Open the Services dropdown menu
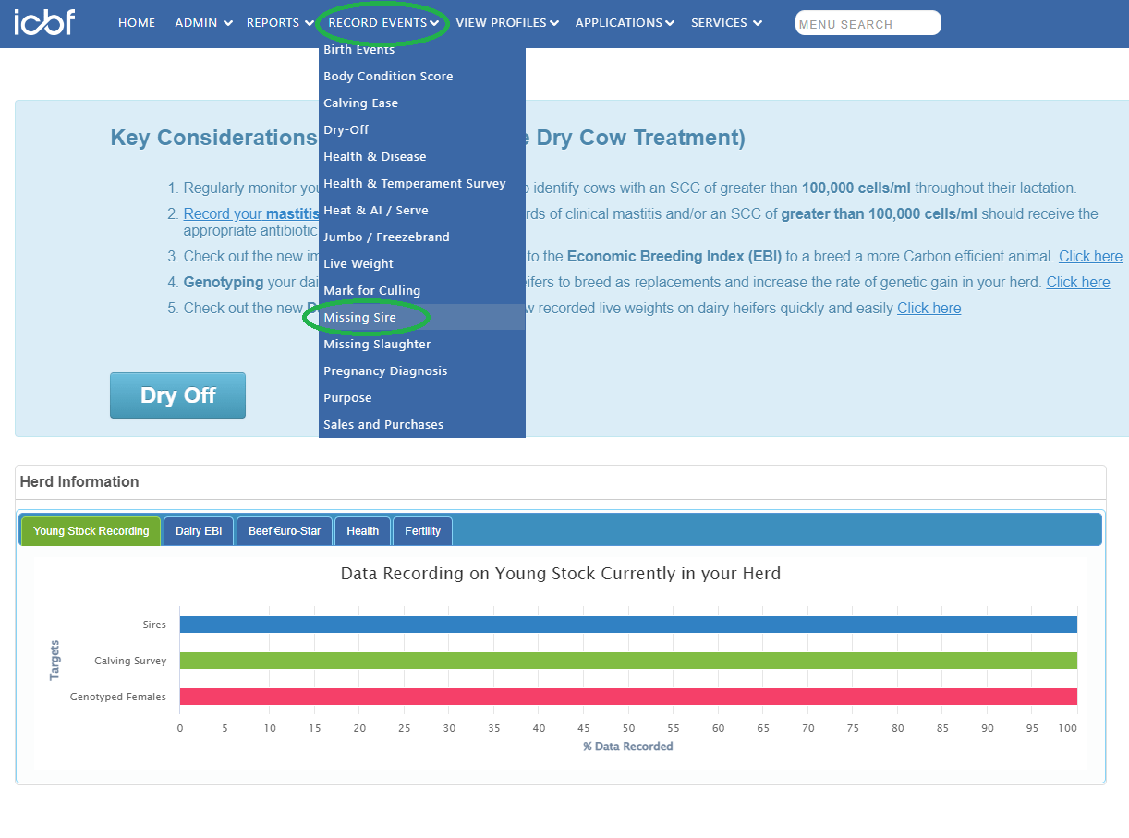 coord(726,23)
